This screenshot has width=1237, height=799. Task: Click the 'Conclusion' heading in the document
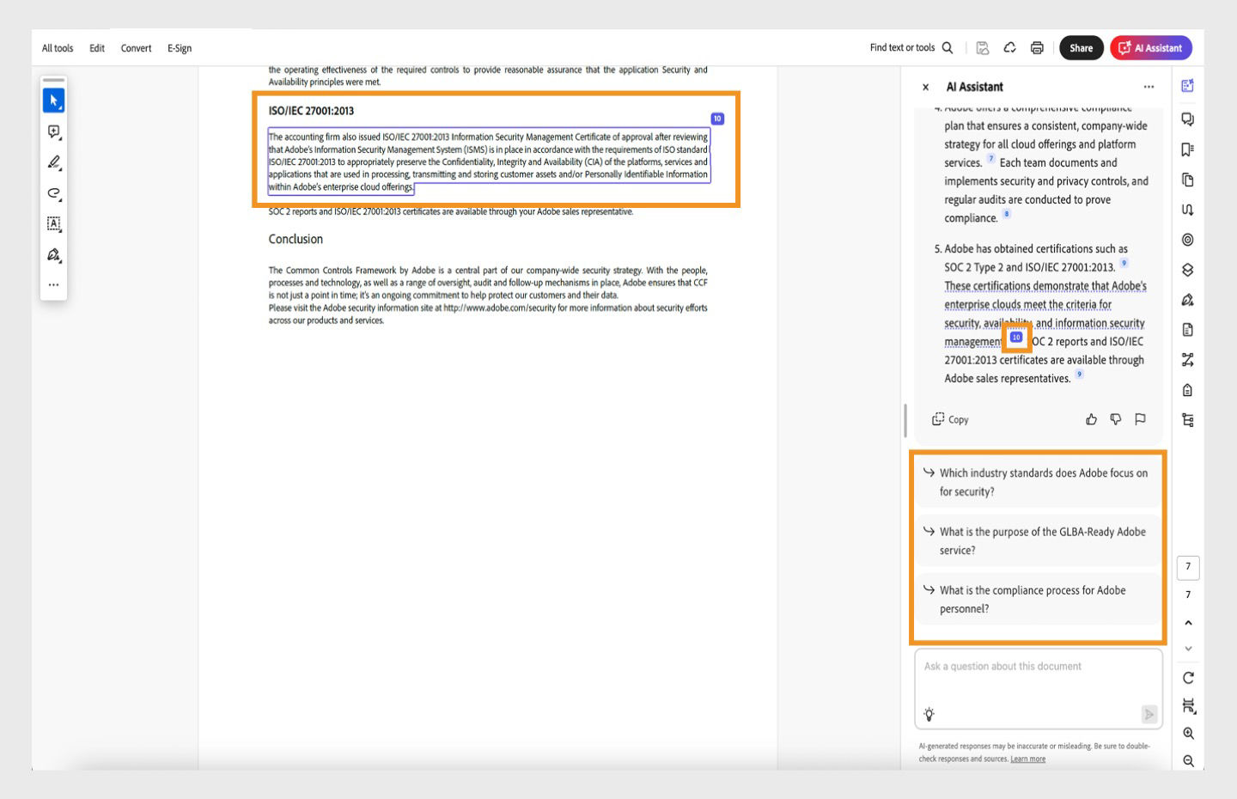click(x=296, y=239)
